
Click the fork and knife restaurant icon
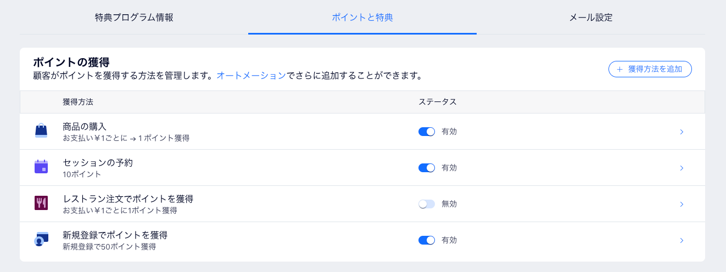tap(41, 203)
